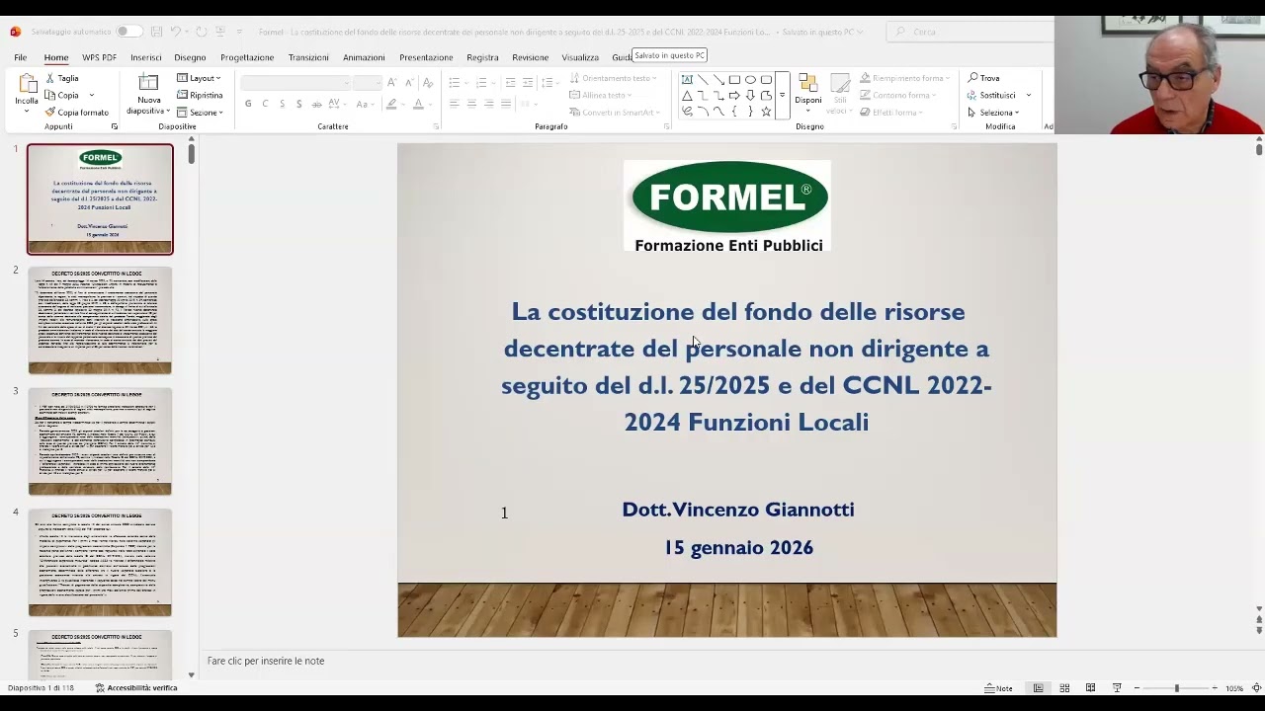Select the rectangle shape
Image resolution: width=1265 pixels, height=711 pixels.
pyautogui.click(x=734, y=80)
